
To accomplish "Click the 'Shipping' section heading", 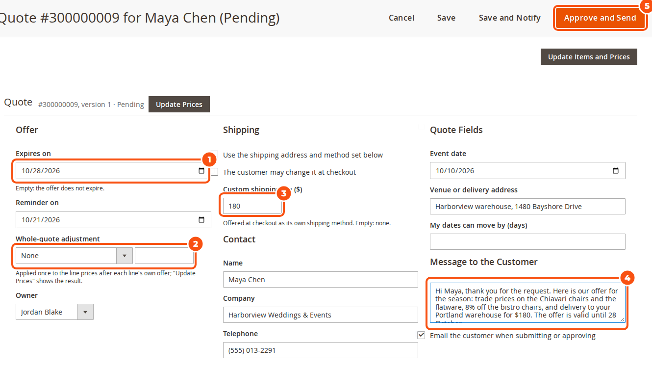I will [x=241, y=130].
